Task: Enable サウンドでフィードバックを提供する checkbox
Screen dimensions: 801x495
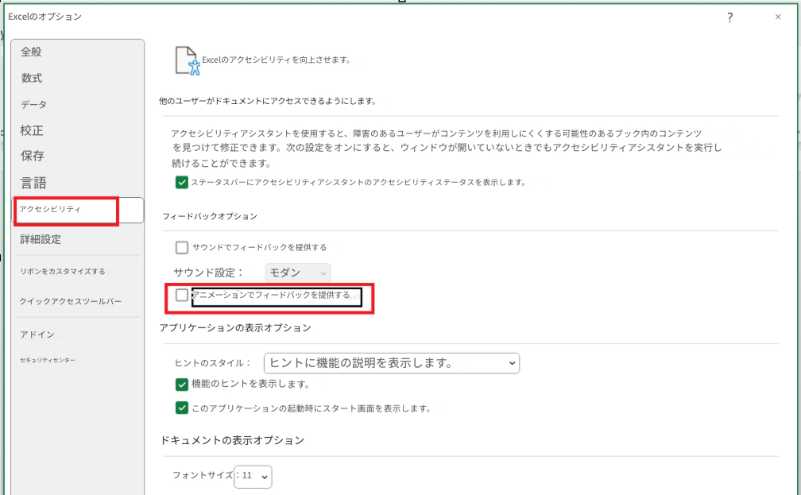Action: coord(182,247)
